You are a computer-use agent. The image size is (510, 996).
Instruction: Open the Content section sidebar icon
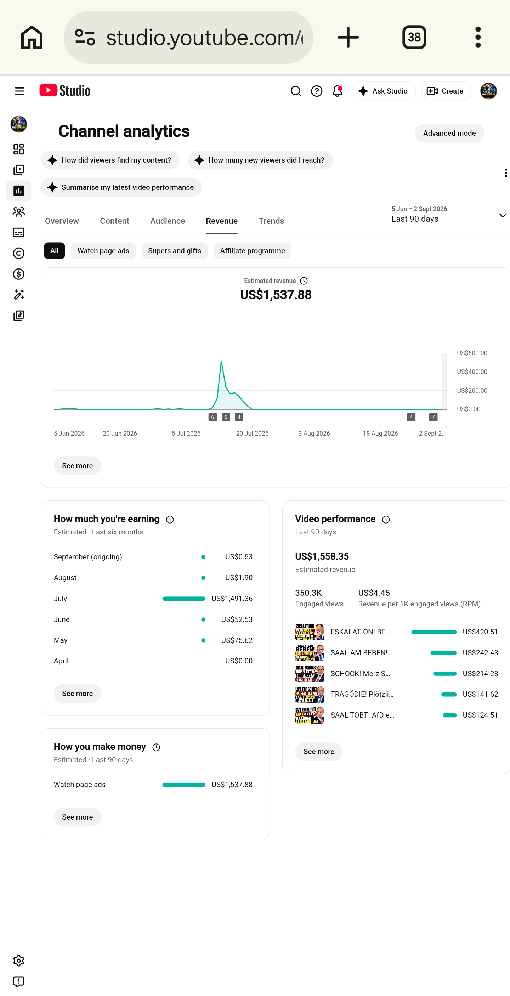tap(18, 170)
